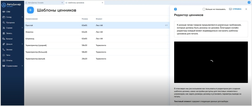252x106 pixels.
Task: Open the СПРАВКА help link
Action: [x=235, y=9]
